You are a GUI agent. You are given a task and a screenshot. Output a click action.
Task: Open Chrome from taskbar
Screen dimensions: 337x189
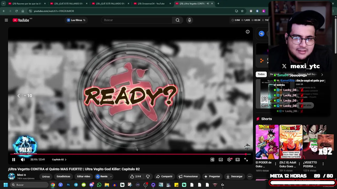click(x=53, y=185)
